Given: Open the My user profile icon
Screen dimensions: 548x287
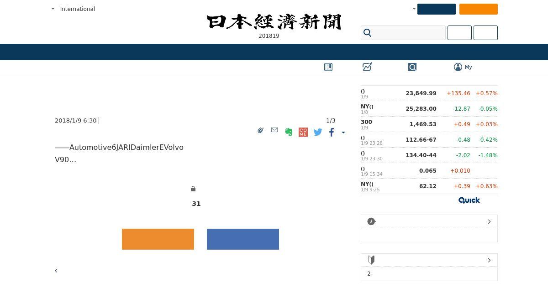Looking at the screenshot, I should 458,67.
